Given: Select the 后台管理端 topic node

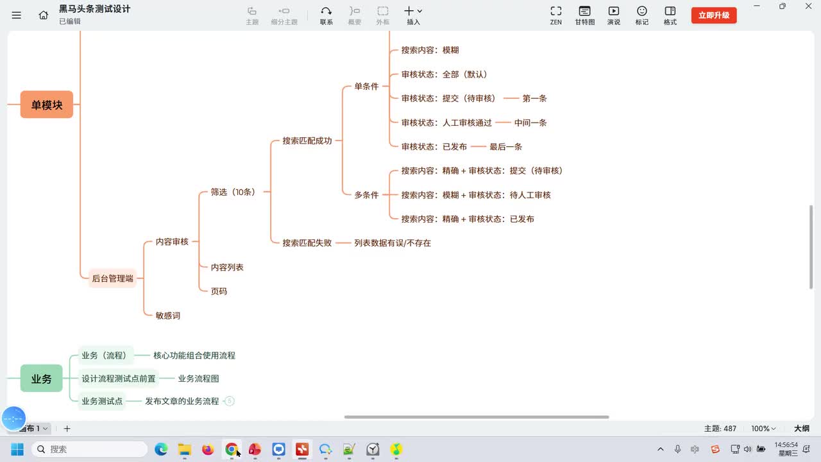Looking at the screenshot, I should (x=113, y=278).
